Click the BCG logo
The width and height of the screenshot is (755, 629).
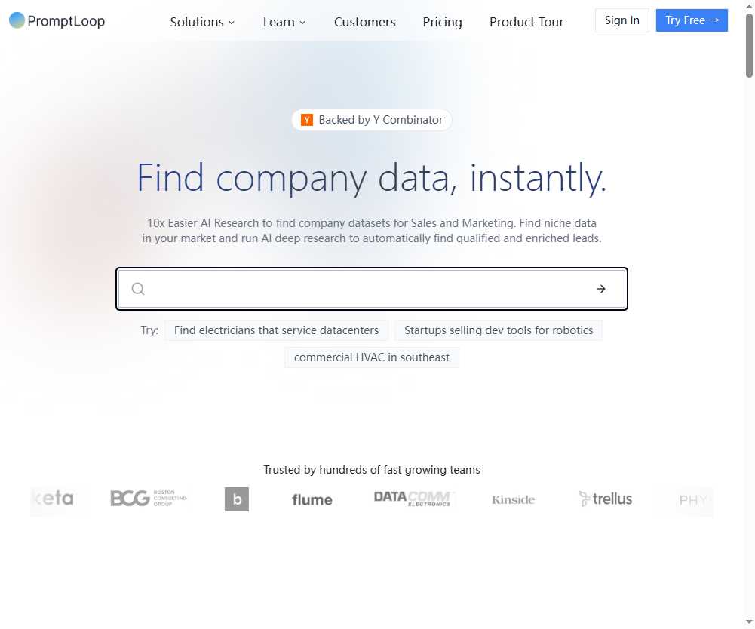pos(148,499)
